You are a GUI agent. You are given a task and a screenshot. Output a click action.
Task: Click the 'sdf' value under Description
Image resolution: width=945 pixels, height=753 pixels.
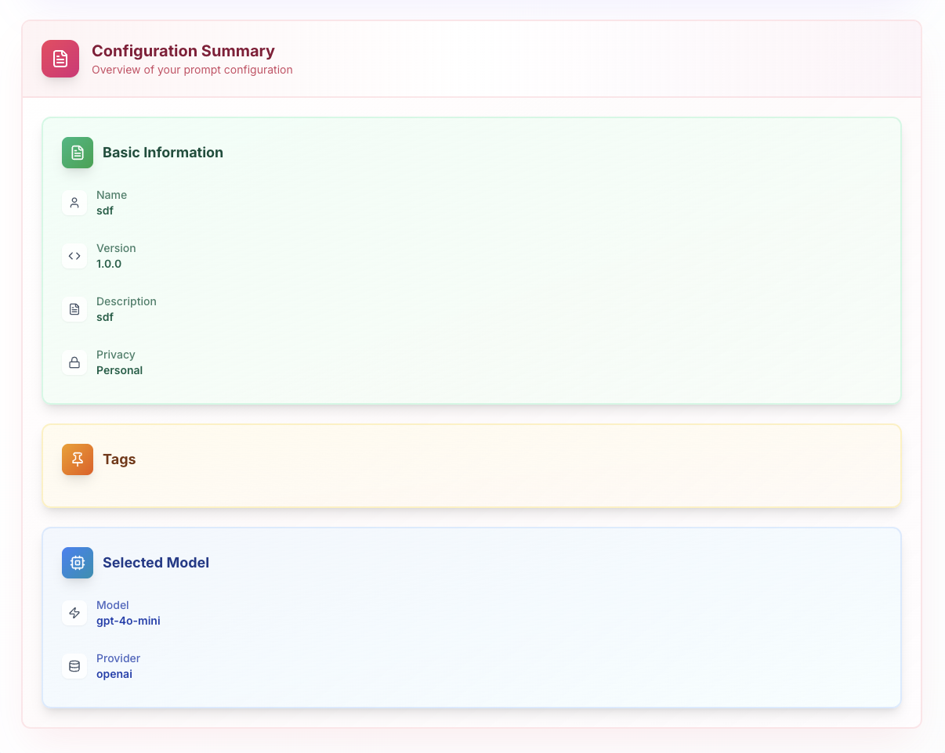(x=105, y=317)
